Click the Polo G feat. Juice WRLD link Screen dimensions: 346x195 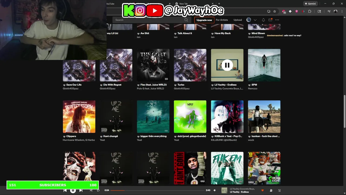pos(150,89)
